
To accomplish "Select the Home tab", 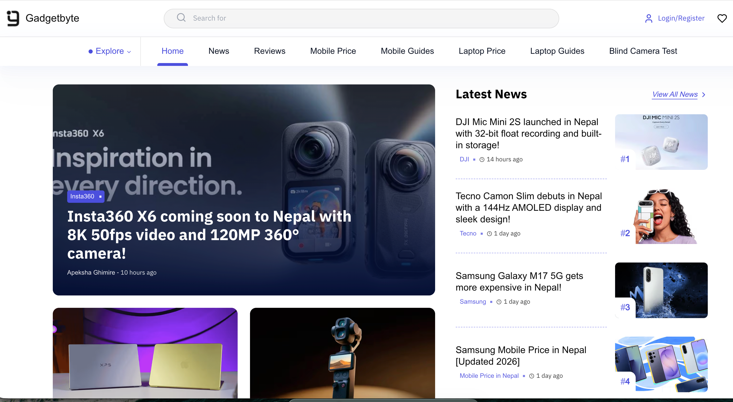I will 173,51.
